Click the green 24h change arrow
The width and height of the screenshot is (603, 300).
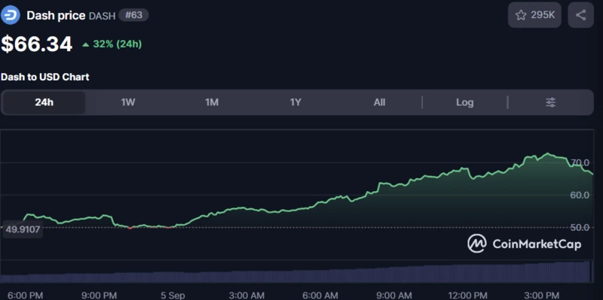click(86, 45)
